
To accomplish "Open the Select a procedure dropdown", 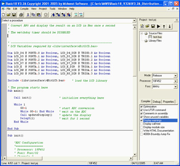I will click(134, 21).
